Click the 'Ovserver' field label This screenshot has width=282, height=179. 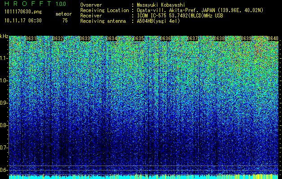(91, 5)
